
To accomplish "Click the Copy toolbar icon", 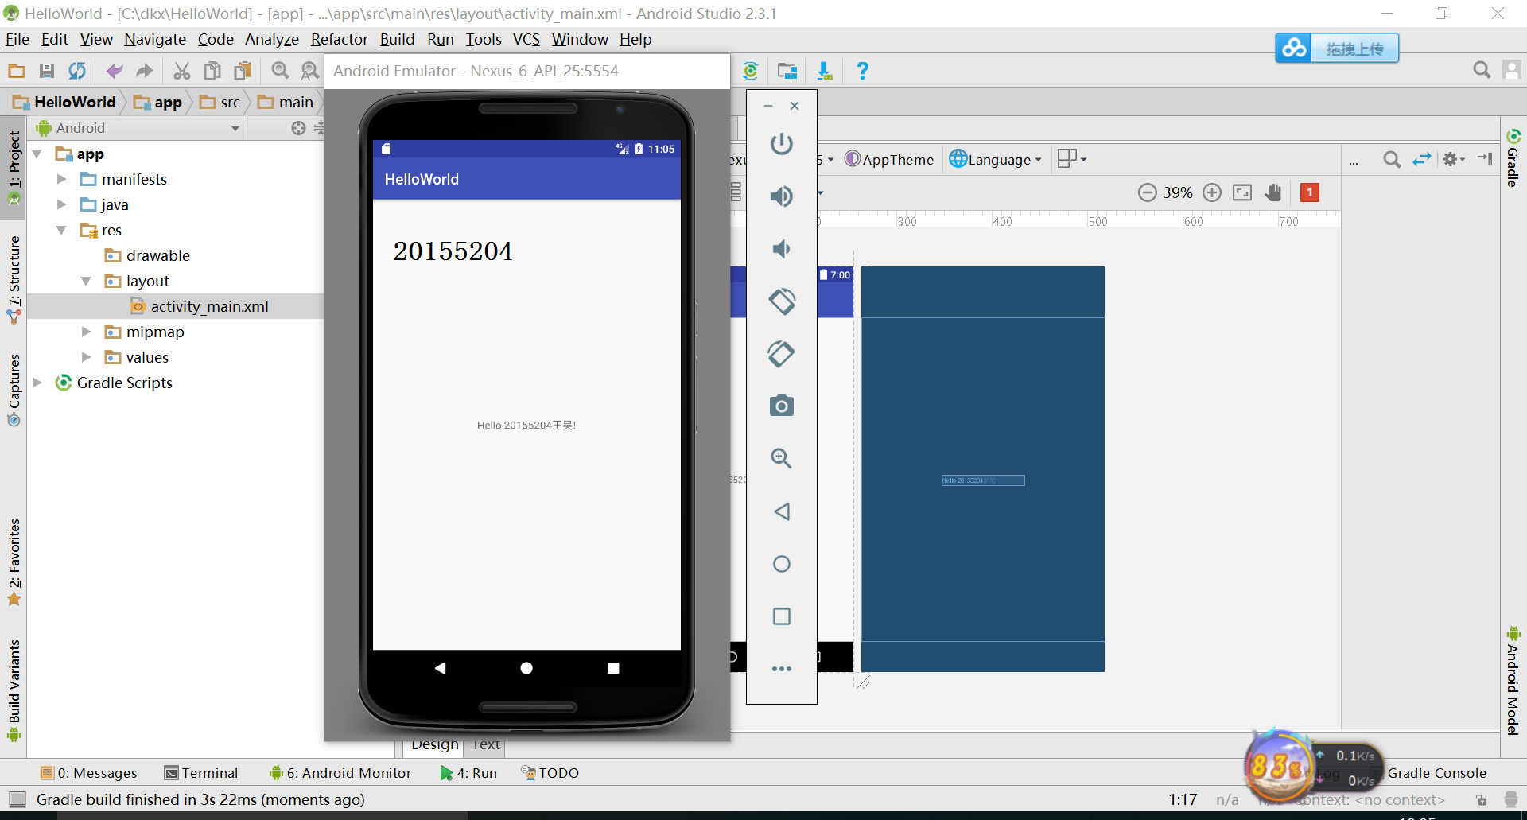I will [x=212, y=71].
